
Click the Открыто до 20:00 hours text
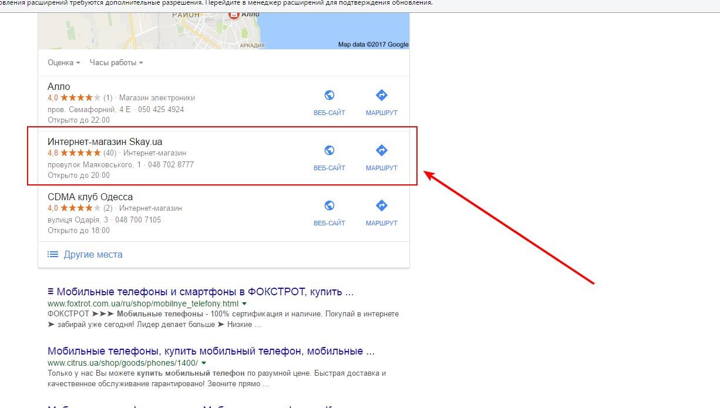[79, 175]
